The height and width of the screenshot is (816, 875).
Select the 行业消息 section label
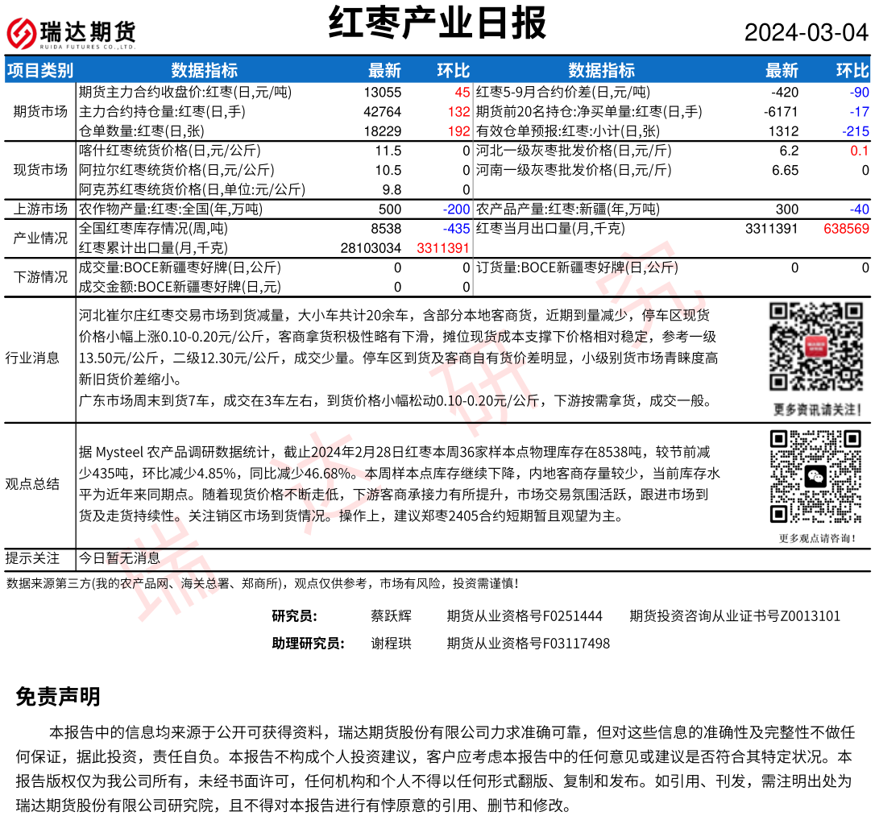point(32,358)
